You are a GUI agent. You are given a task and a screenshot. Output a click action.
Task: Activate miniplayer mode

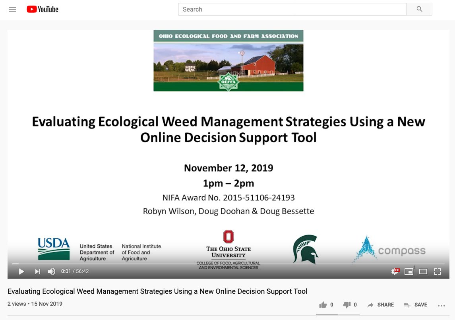409,271
